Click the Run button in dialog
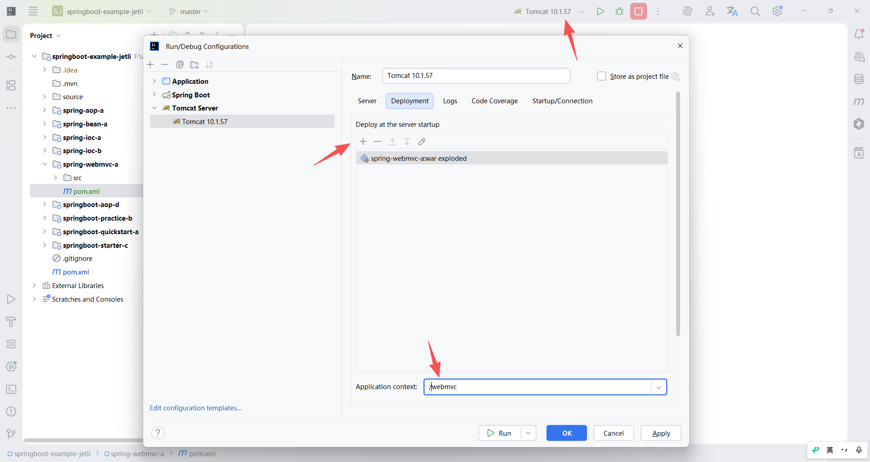 point(499,433)
